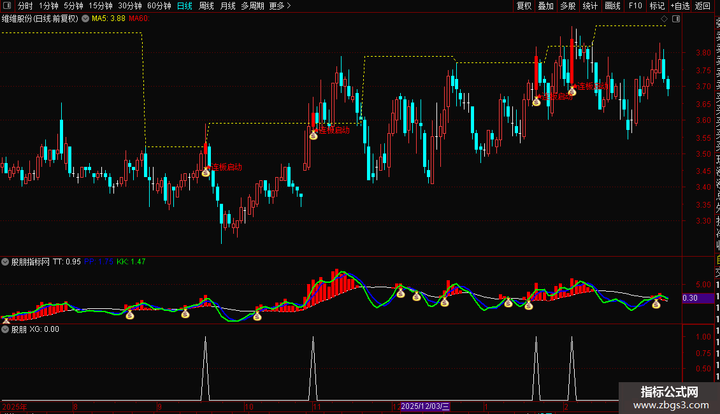
Task: Select the 1分钟 period tab
Action: [x=48, y=6]
